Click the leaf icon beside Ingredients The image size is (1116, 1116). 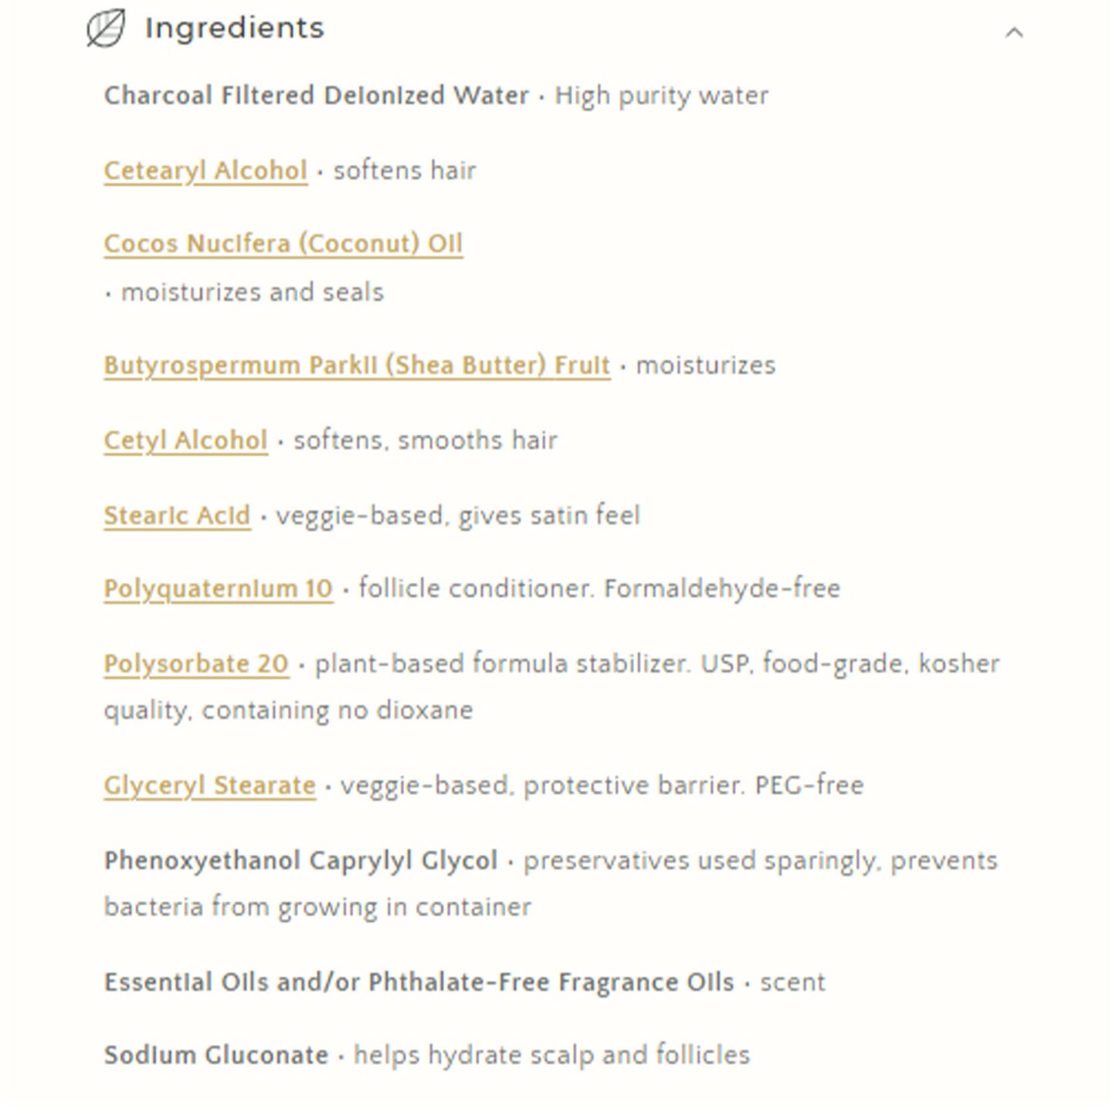click(106, 29)
